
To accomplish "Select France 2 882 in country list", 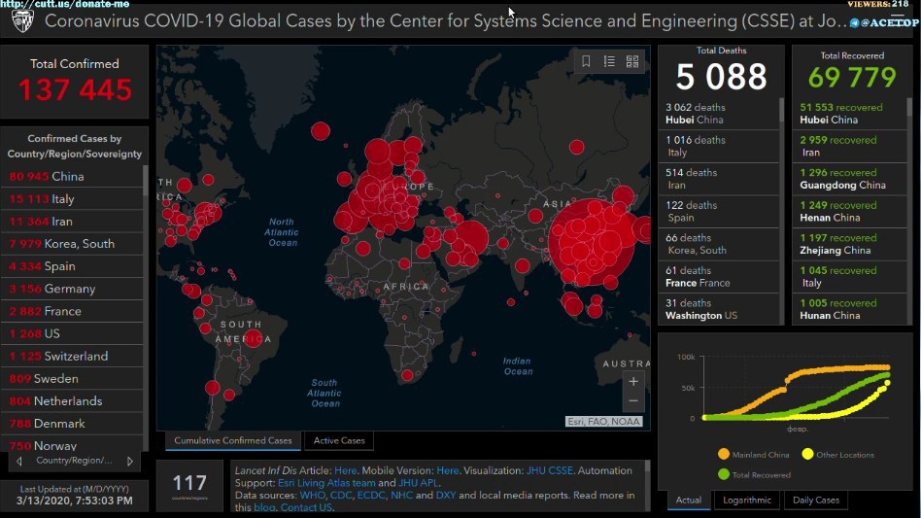I will pos(72,311).
